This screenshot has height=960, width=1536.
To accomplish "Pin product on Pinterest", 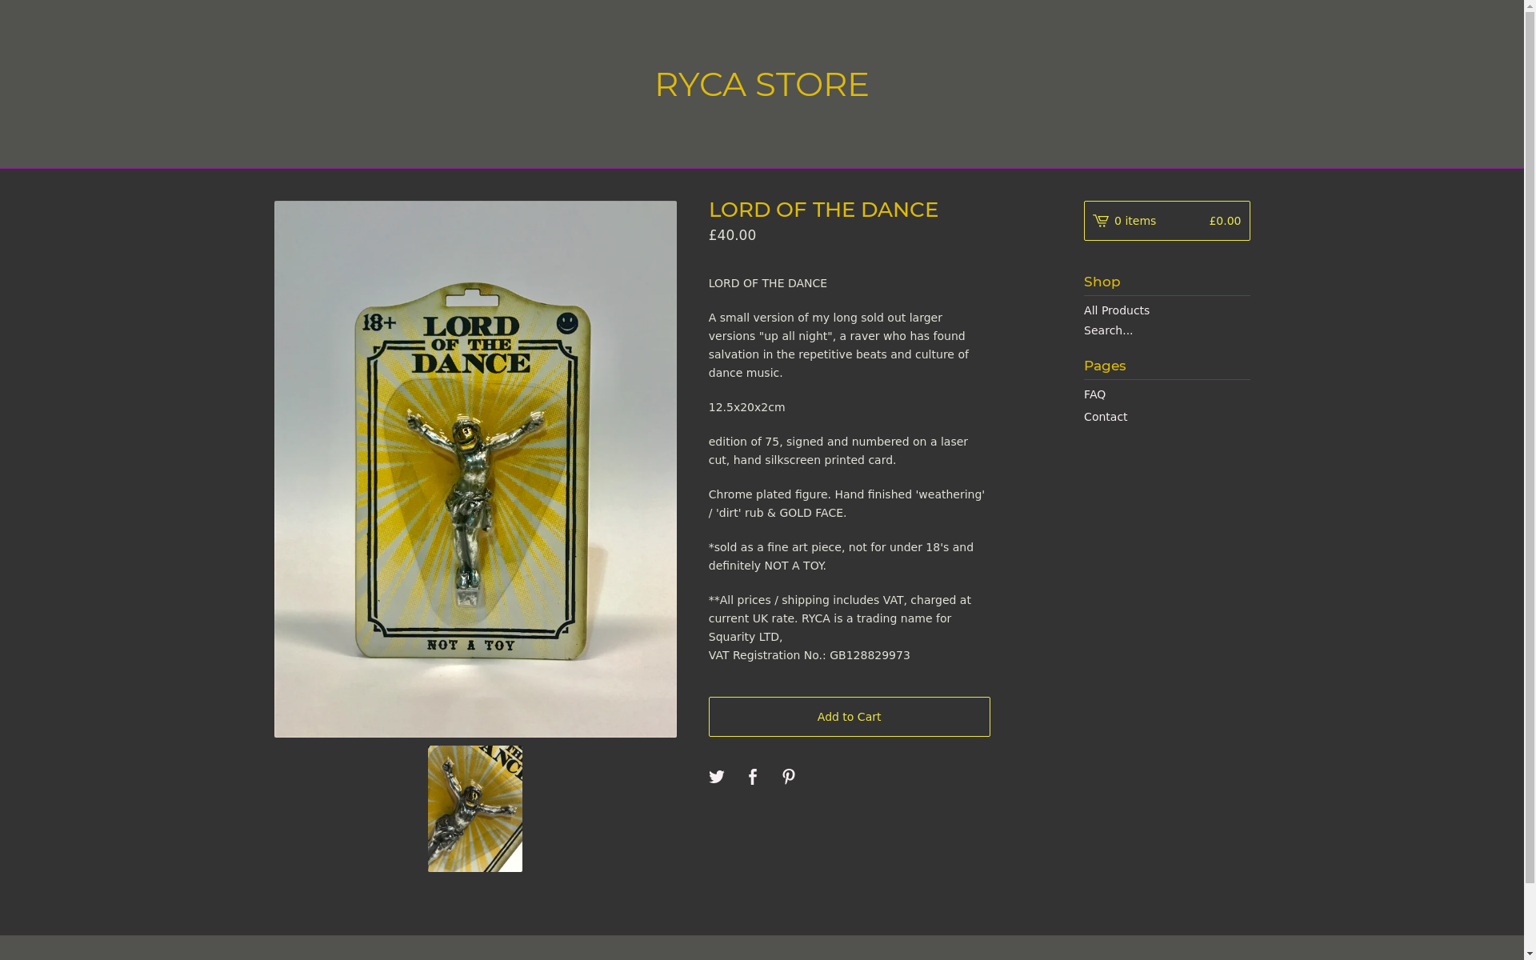I will [788, 777].
